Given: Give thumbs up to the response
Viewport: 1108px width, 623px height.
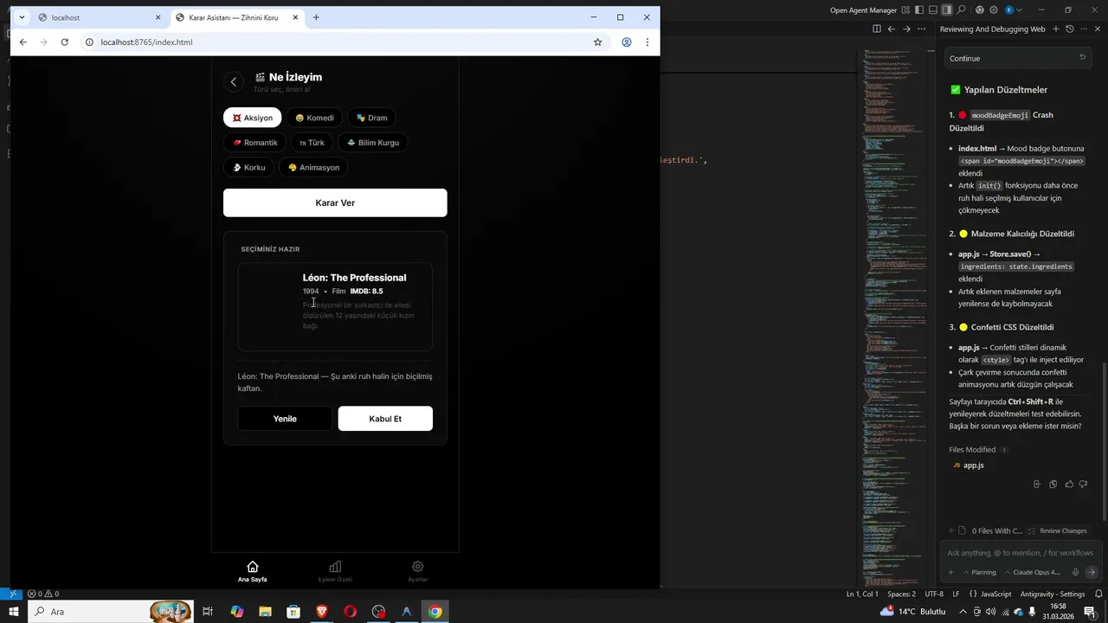Looking at the screenshot, I should click(x=1069, y=485).
